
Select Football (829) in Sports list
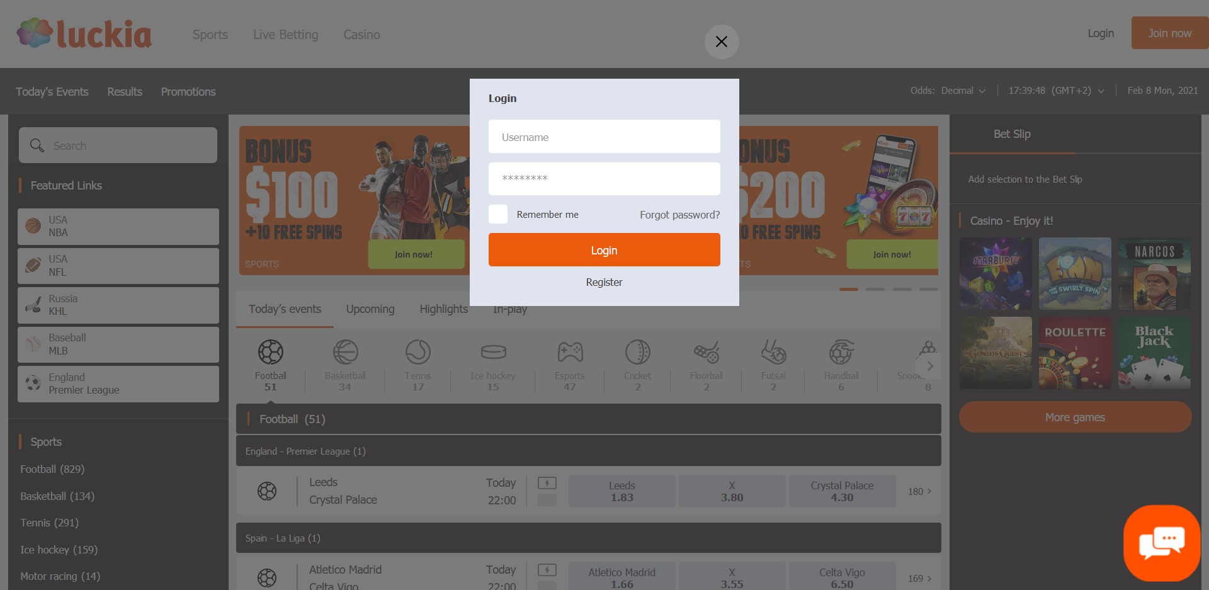coord(52,469)
